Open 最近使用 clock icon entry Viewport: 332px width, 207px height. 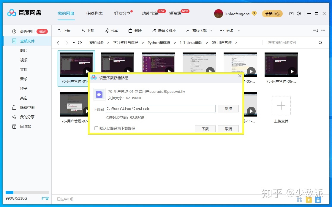14,31
